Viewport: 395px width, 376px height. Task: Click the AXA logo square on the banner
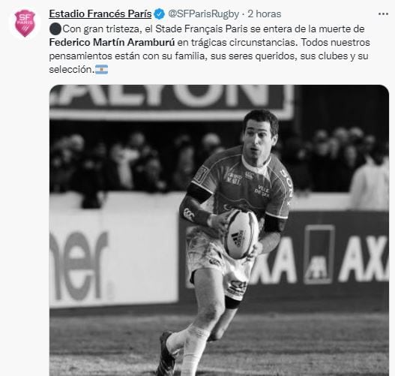click(319, 254)
